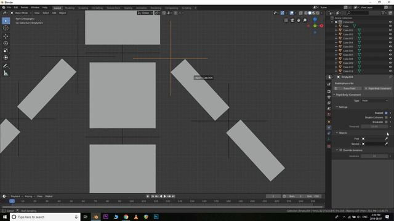Open the Object properties tab
Image resolution: width=394 pixels, height=221 pixels.
click(329, 122)
